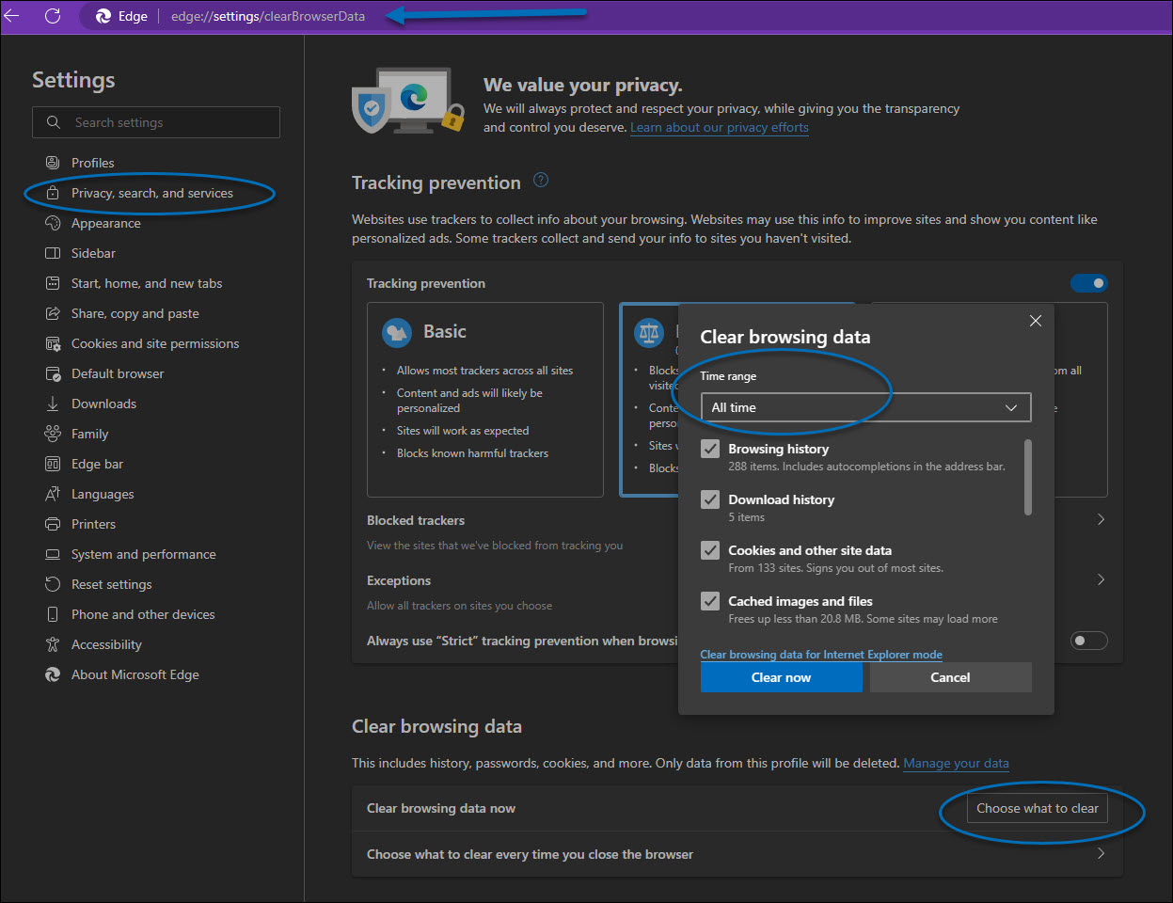Click the Search settings input field

click(x=156, y=122)
